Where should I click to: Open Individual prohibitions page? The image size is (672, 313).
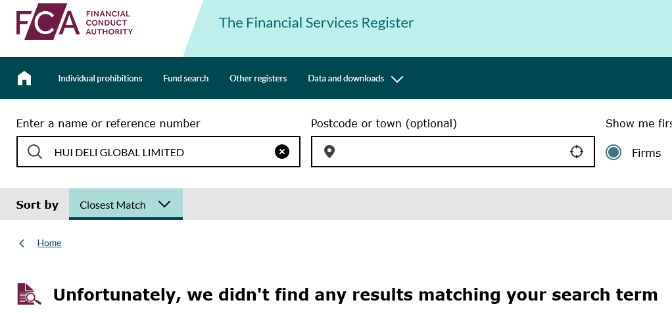[100, 78]
